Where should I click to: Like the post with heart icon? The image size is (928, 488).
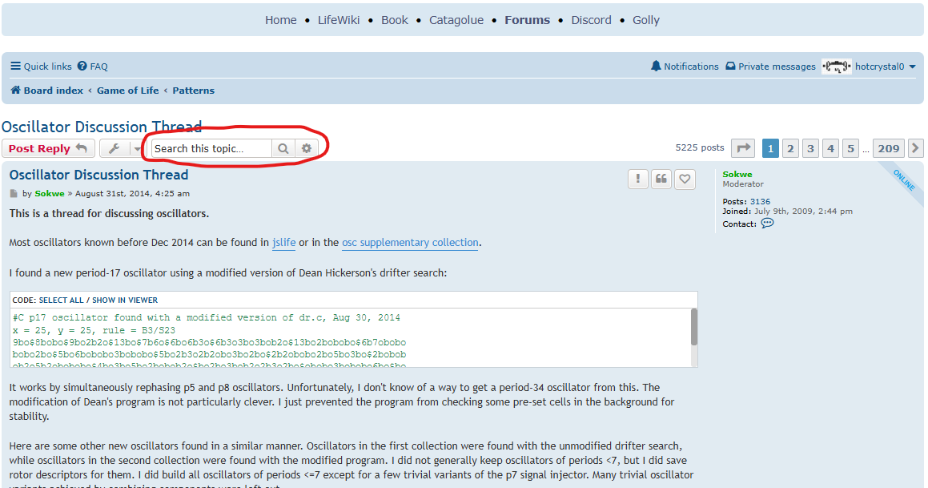click(685, 179)
